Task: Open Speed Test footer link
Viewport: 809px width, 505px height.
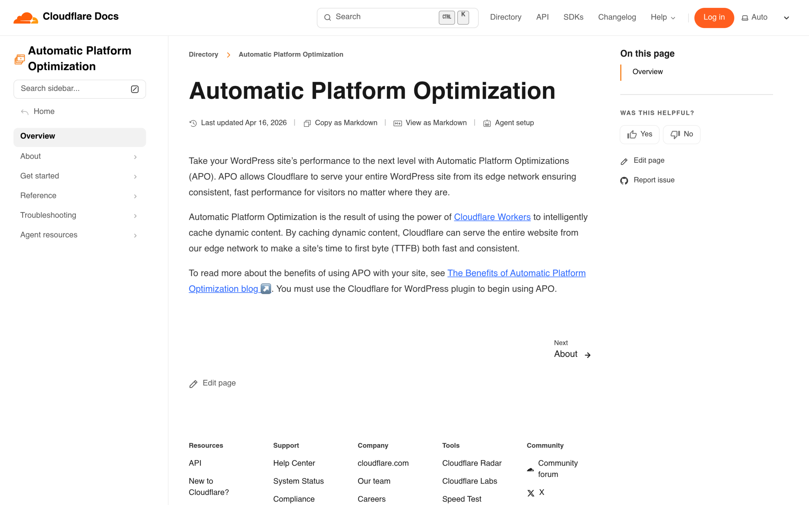Action: (462, 499)
